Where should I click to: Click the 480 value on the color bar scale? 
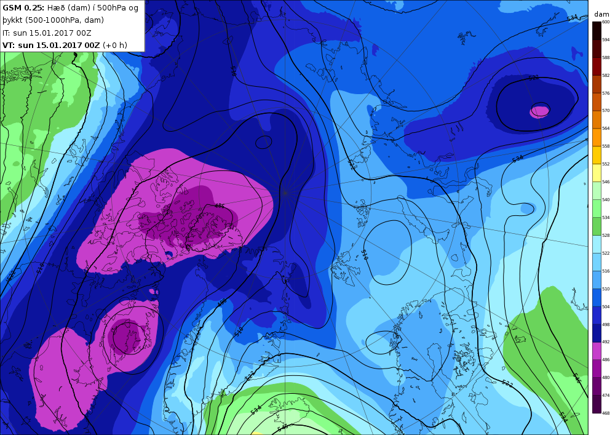tap(606, 378)
